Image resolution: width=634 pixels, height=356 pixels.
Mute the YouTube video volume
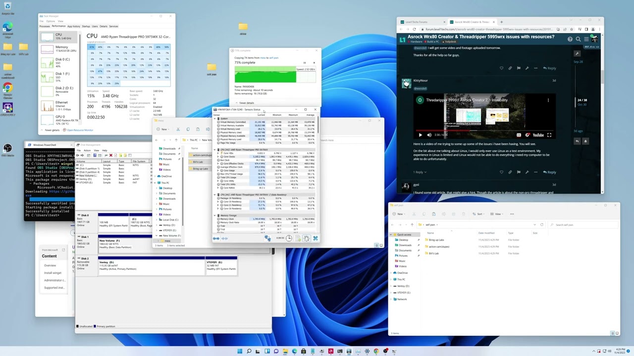[429, 135]
